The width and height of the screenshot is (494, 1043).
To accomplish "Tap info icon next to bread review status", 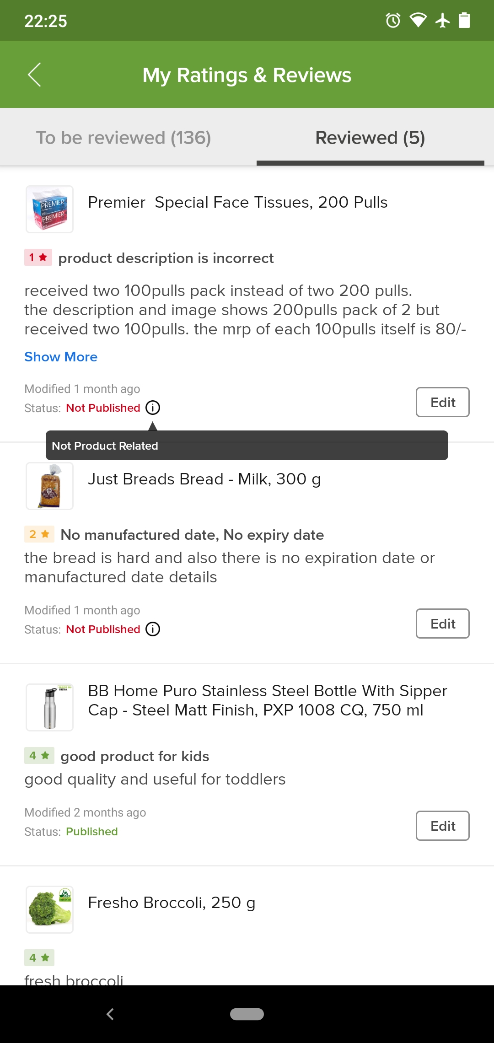I will (153, 629).
